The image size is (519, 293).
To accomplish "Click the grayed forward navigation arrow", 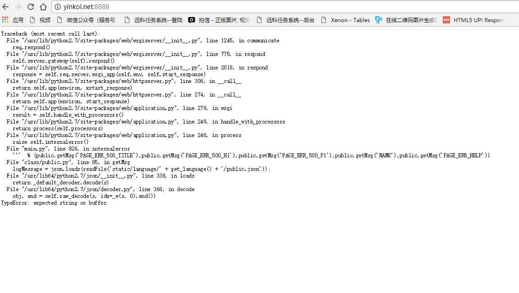I will click(x=18, y=7).
